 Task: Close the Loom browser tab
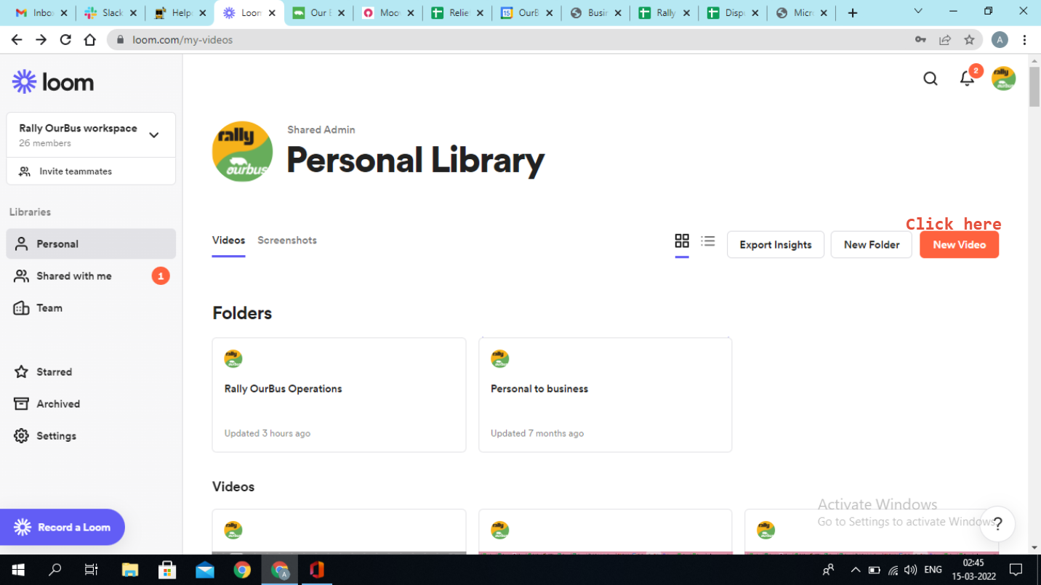coord(273,13)
